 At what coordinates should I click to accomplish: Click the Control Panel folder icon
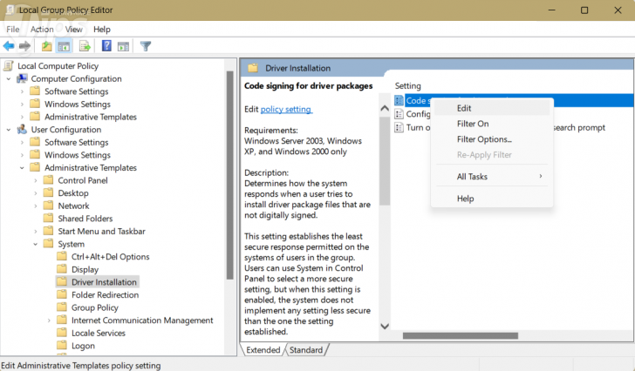coord(49,180)
